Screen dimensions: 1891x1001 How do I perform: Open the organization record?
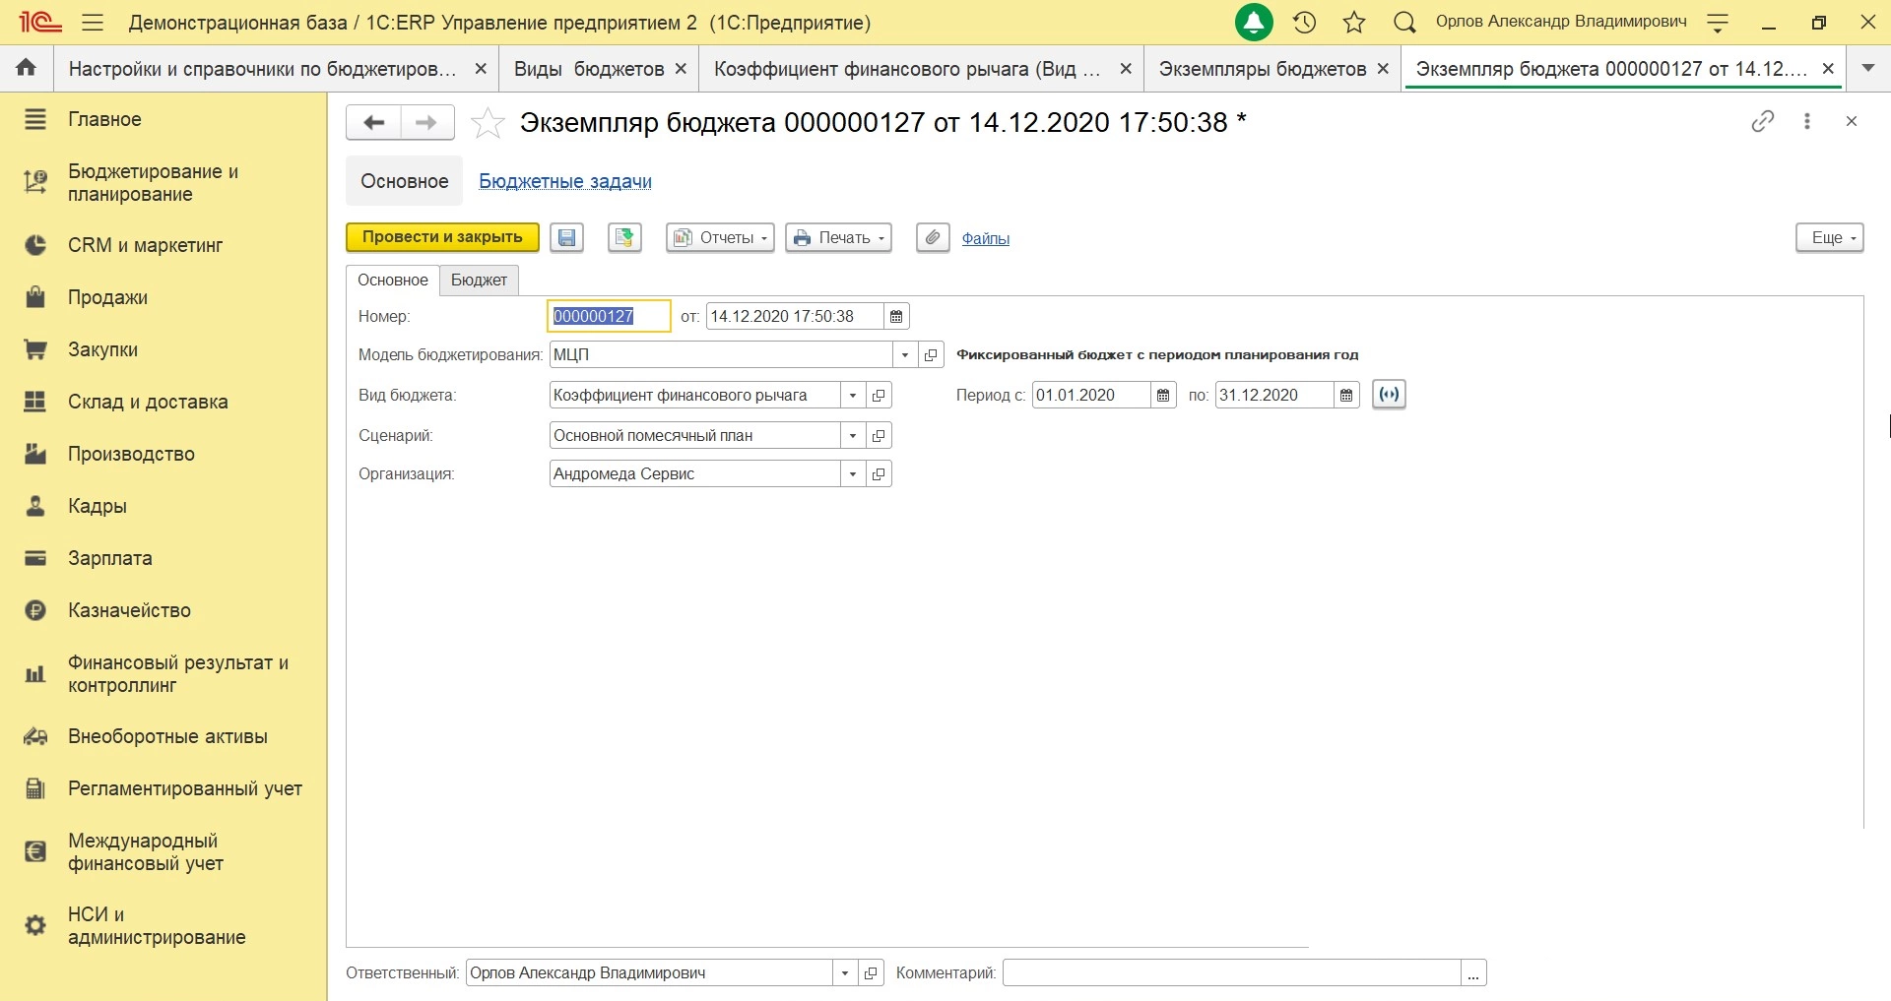point(879,473)
